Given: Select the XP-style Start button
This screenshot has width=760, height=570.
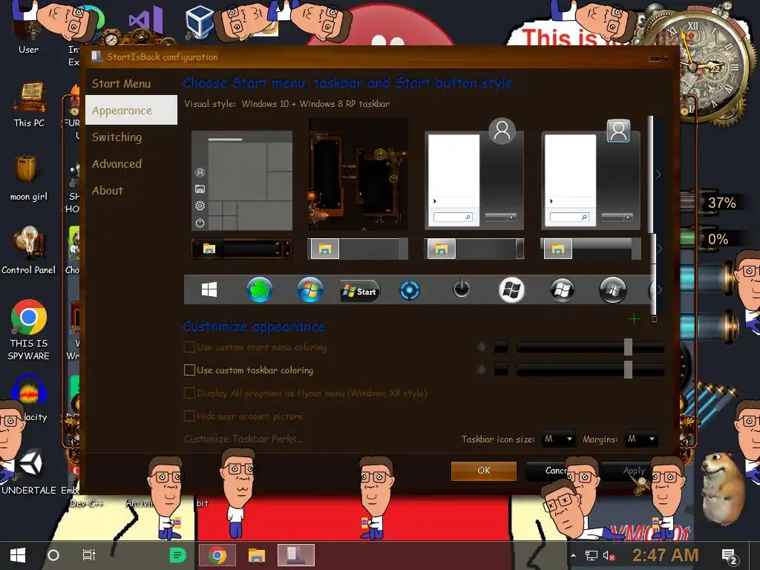Looking at the screenshot, I should (360, 291).
